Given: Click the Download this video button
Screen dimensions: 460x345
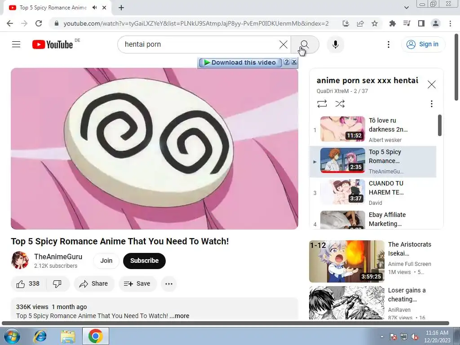Looking at the screenshot, I should pyautogui.click(x=240, y=62).
